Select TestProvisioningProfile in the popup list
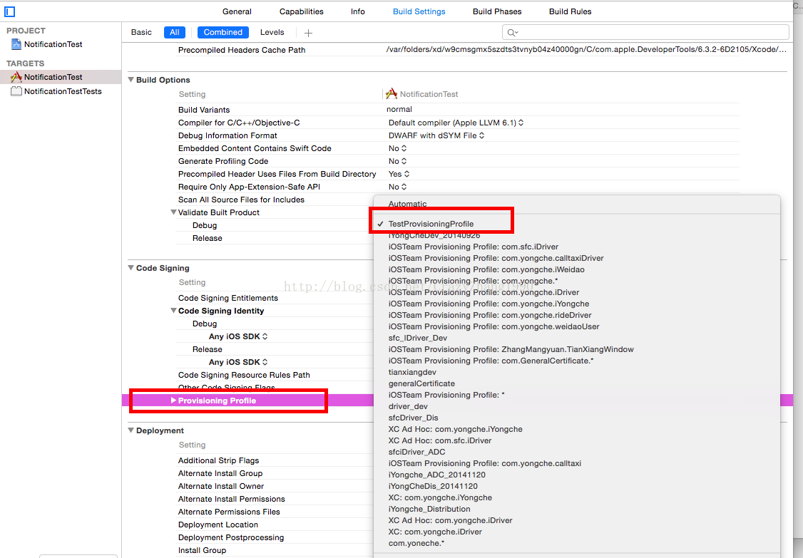 point(431,224)
